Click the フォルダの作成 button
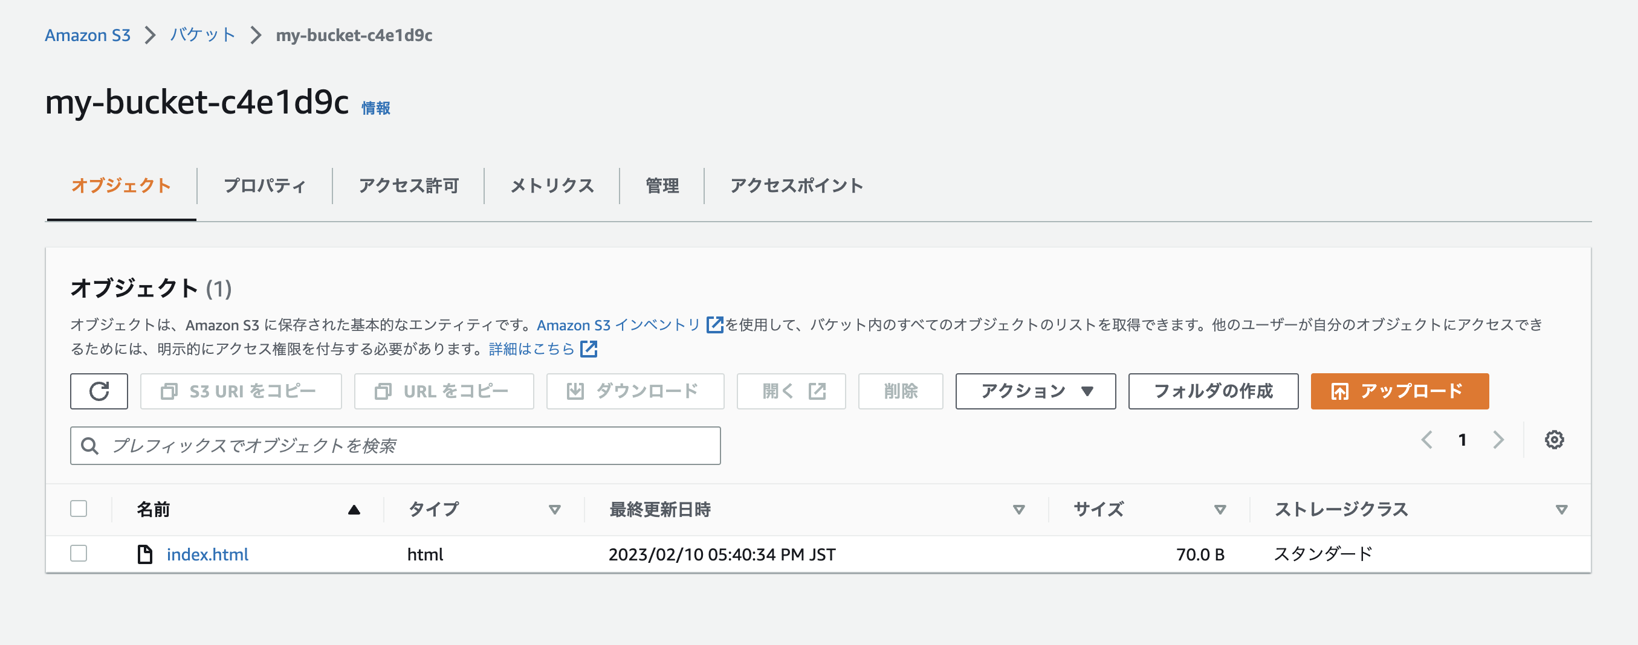This screenshot has width=1638, height=645. (x=1212, y=391)
